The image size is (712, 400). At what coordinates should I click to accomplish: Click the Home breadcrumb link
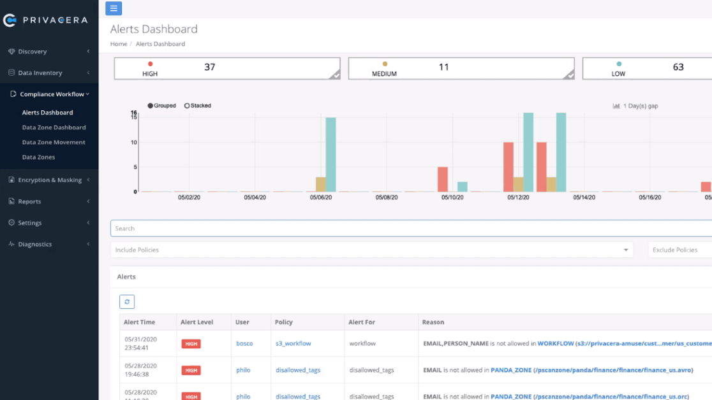click(x=119, y=43)
